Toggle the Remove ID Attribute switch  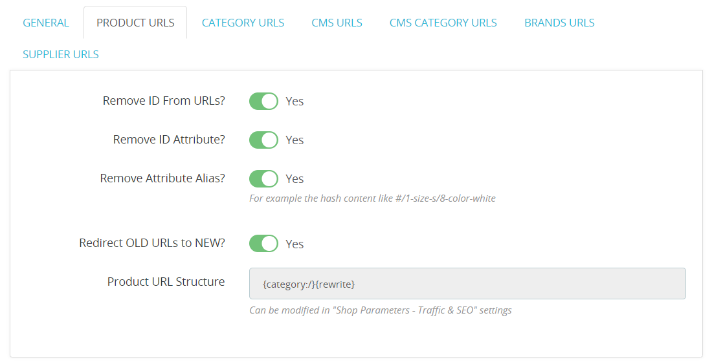pos(263,140)
